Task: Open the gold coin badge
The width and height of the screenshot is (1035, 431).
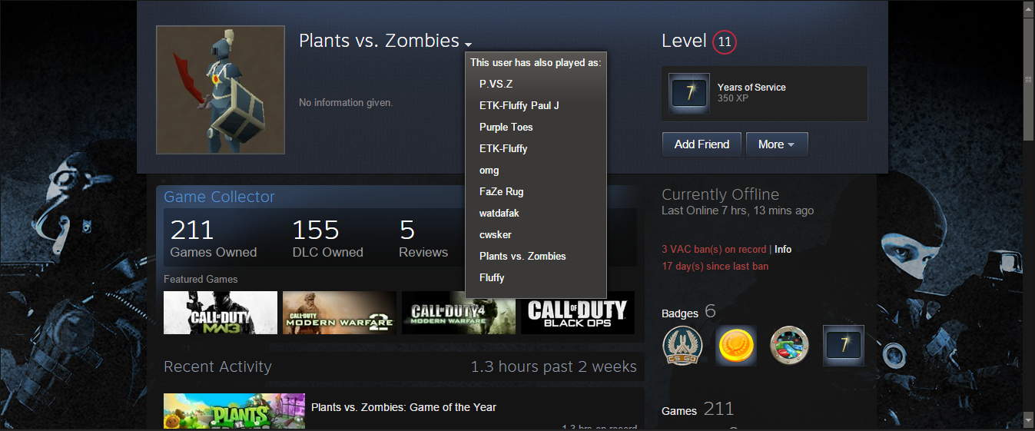Action: [x=736, y=346]
